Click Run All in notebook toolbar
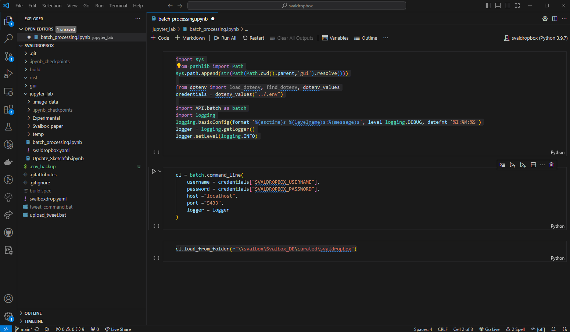The width and height of the screenshot is (570, 332). click(x=225, y=38)
